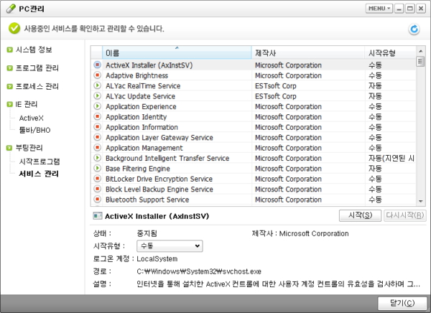The height and width of the screenshot is (313, 431).
Task: Collapse the 부팅관리 section
Action: pos(9,148)
